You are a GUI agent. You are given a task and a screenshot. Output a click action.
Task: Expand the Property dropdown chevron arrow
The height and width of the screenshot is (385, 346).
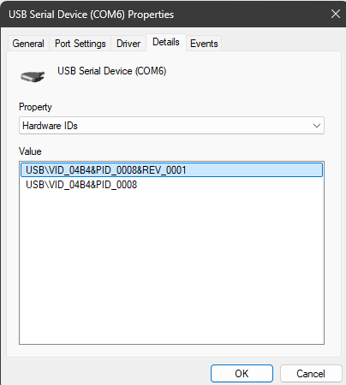(317, 126)
